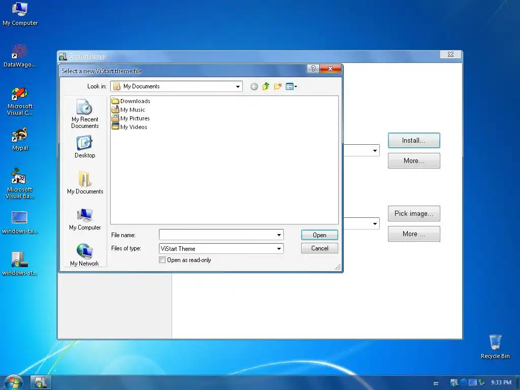
Task: Expand the Files of type dropdown
Action: point(279,248)
